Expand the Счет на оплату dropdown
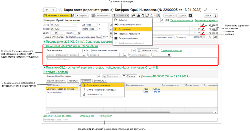Viewport: 250px width, 131px height. [x=56, y=81]
